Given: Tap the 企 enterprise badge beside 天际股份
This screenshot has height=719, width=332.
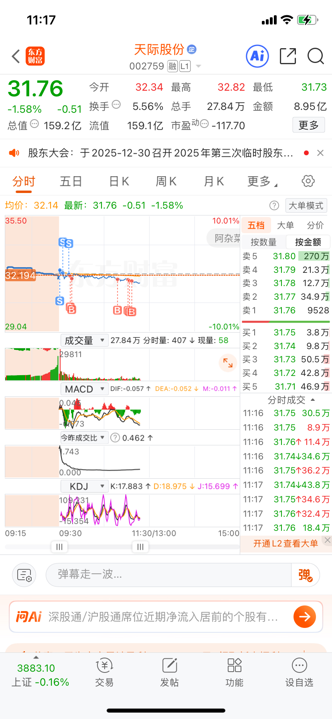Looking at the screenshot, I should pyautogui.click(x=192, y=49).
